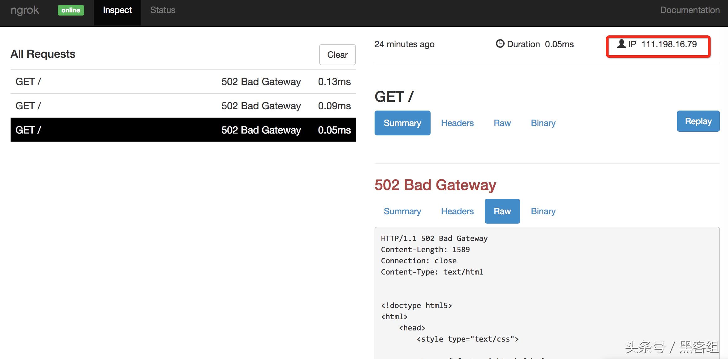Switch to the Status tab
Image resolution: width=728 pixels, height=359 pixels.
[x=163, y=10]
